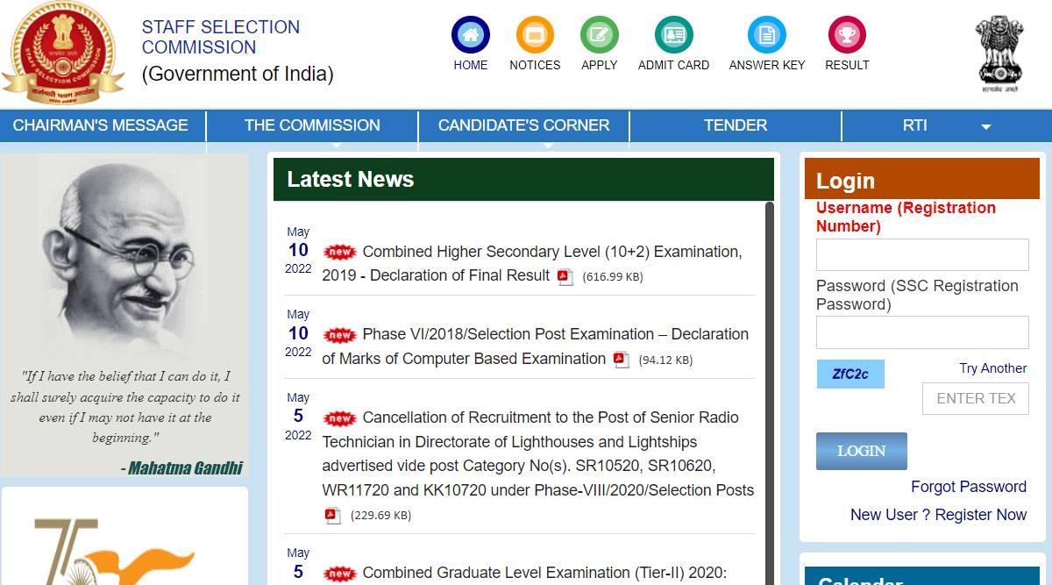Screen dimensions: 1052x585
Task: Click the Apply icon
Action: [x=599, y=35]
